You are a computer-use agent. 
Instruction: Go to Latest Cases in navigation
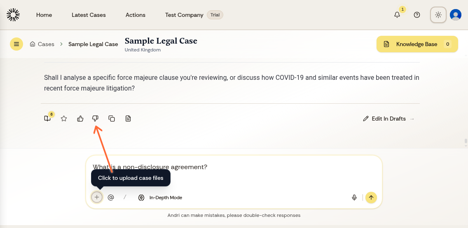tap(89, 15)
